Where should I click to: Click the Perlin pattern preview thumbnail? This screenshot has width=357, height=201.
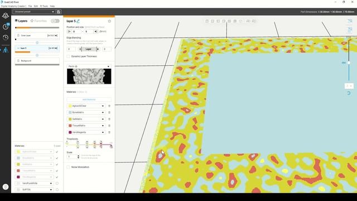click(x=89, y=76)
